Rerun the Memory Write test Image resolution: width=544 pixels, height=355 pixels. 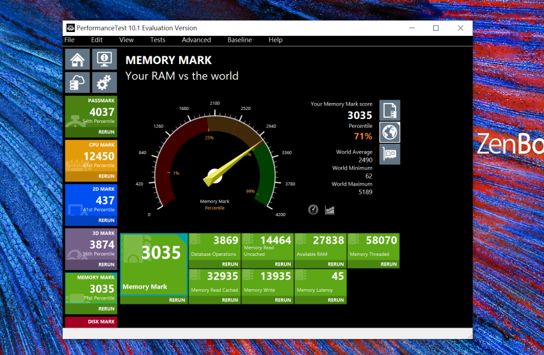(283, 300)
